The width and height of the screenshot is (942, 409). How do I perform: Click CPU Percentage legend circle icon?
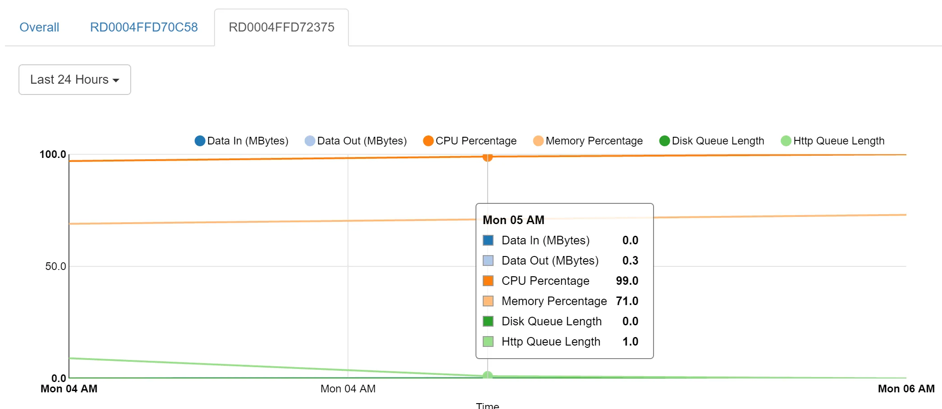tap(428, 141)
